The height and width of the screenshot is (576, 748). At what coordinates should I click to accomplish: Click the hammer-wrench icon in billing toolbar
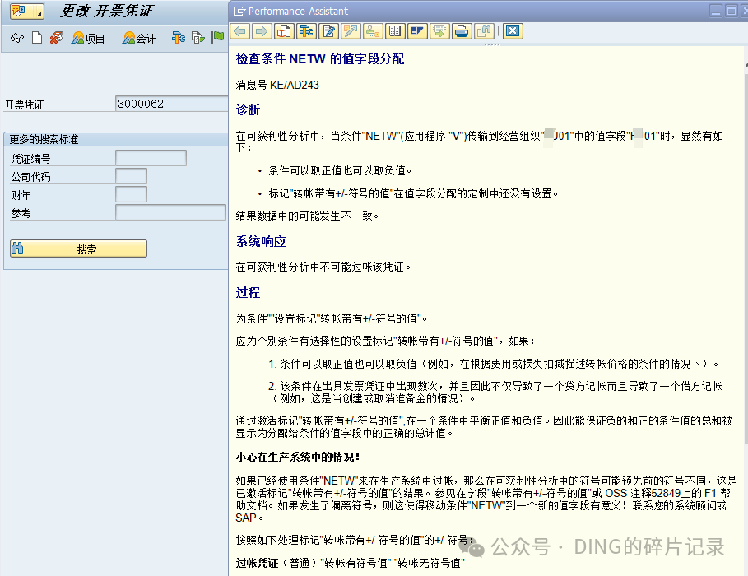tap(179, 37)
